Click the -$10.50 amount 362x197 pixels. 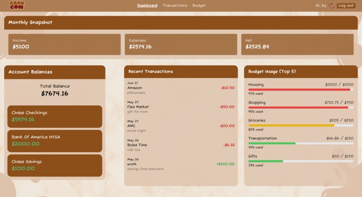point(227,88)
